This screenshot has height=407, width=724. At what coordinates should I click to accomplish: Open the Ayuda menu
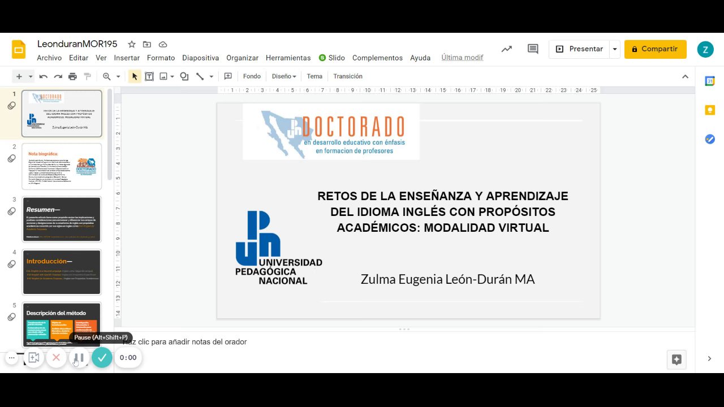tap(420, 58)
